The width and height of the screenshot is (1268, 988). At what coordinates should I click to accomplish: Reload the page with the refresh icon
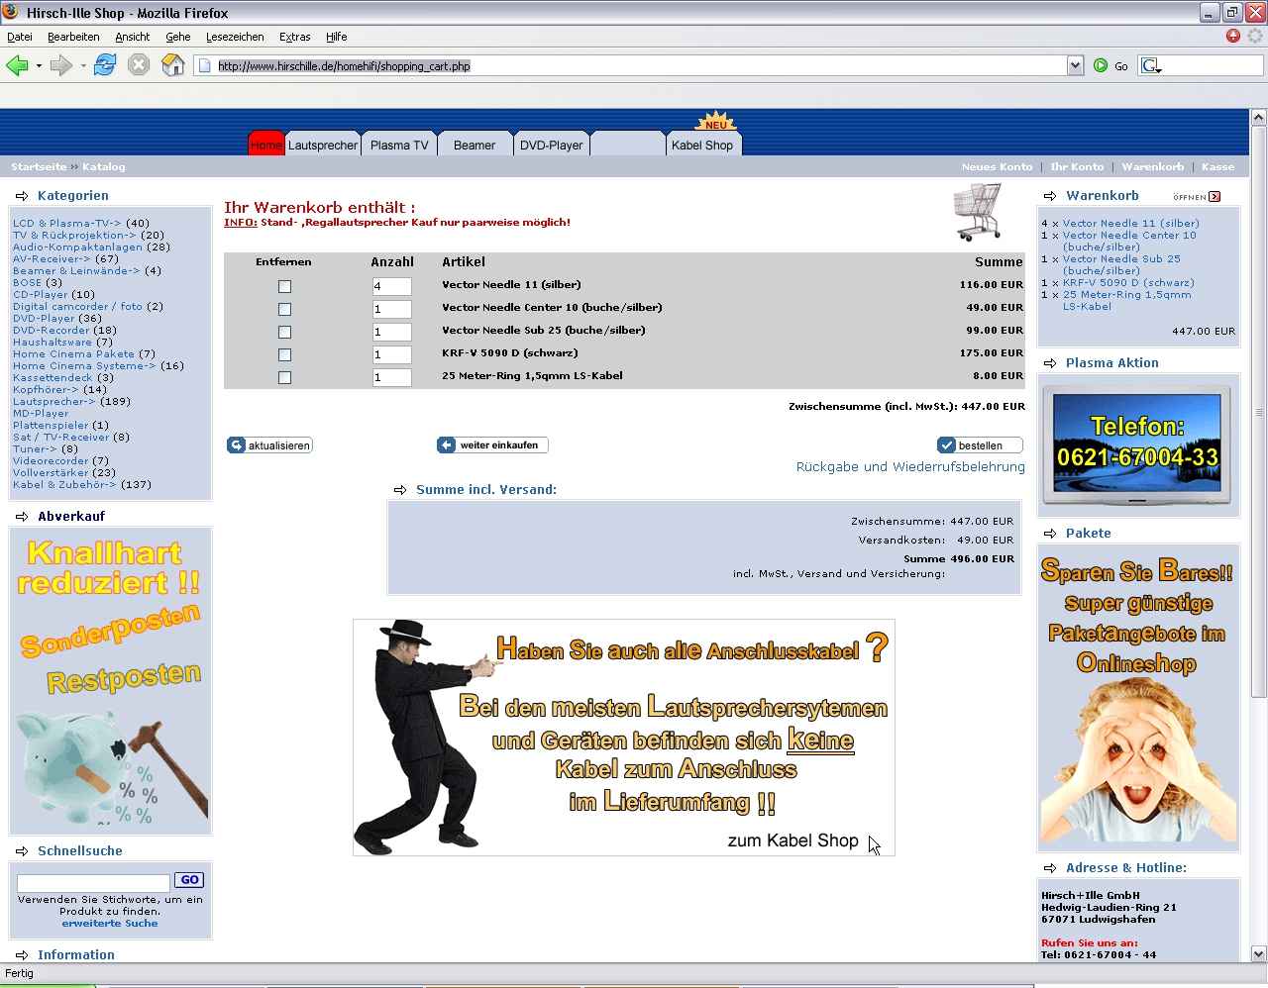tap(105, 65)
